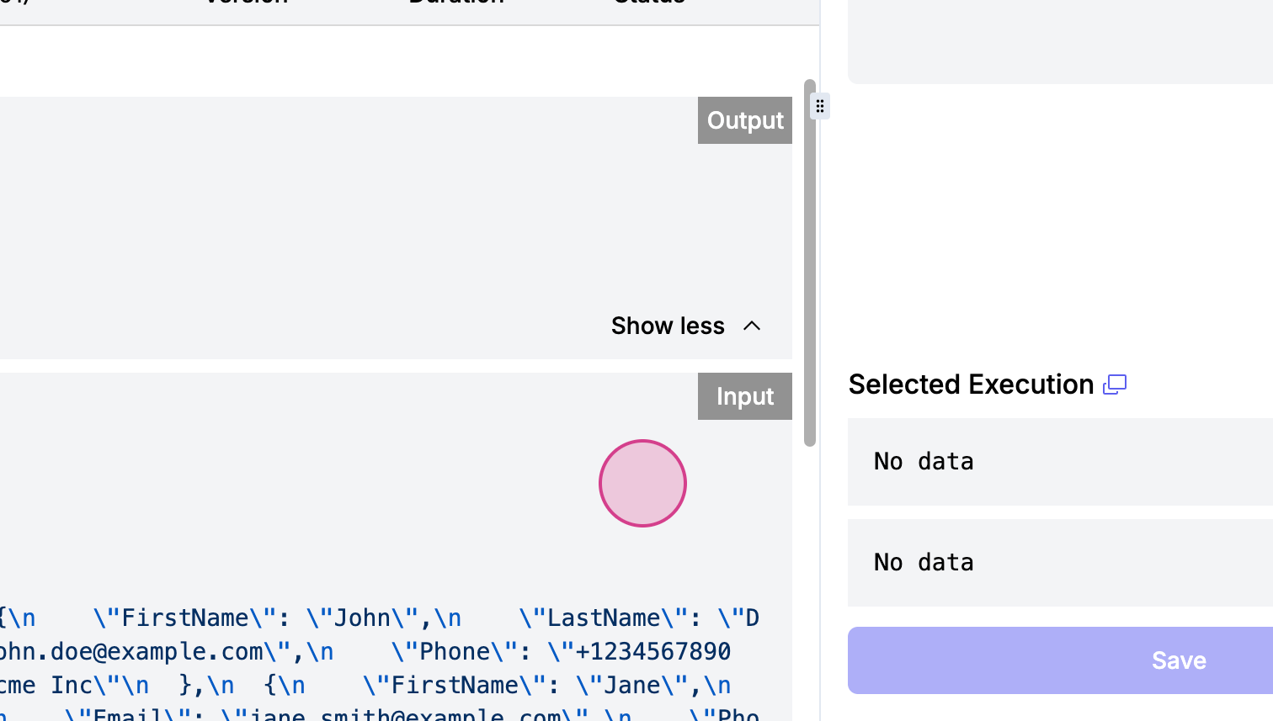Click the Version column header
Screen dimensions: 1273x721
246,3
